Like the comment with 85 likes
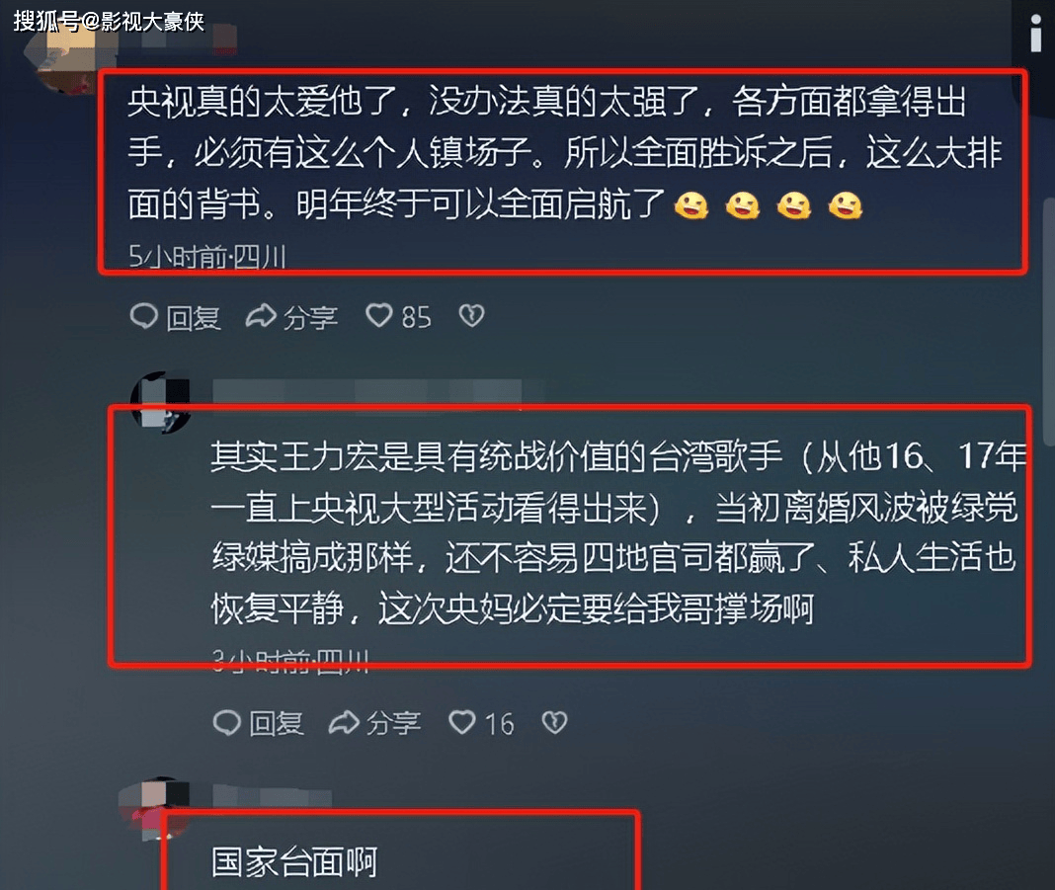 (378, 315)
